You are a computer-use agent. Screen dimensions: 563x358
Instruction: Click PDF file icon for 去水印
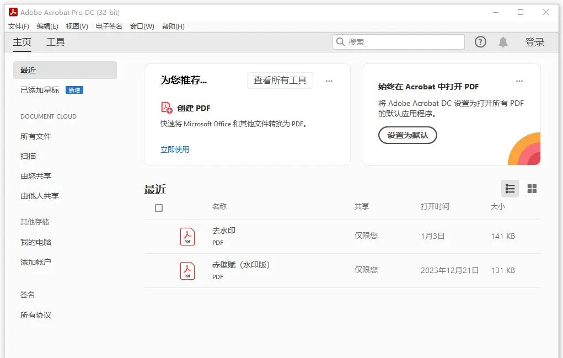pyautogui.click(x=187, y=237)
